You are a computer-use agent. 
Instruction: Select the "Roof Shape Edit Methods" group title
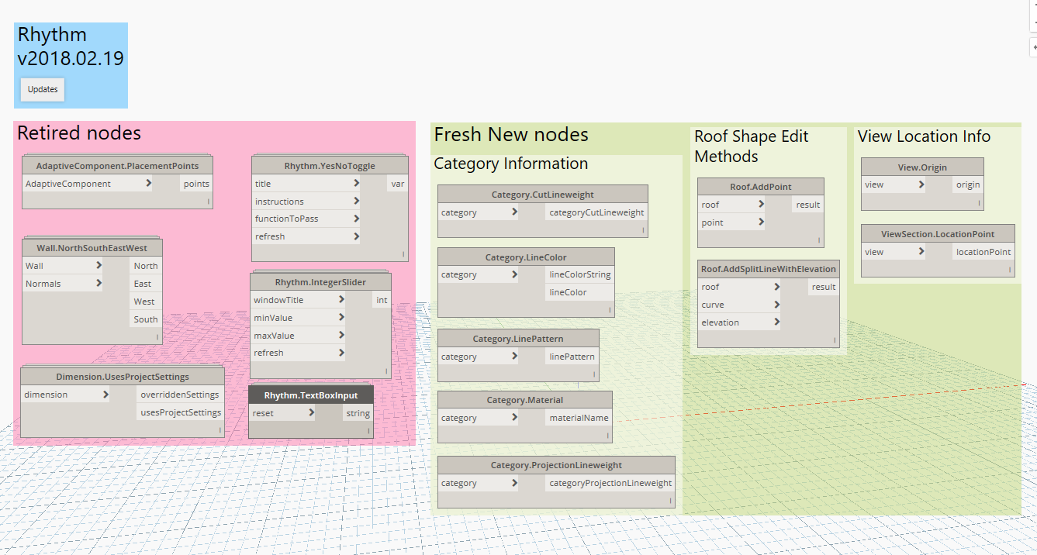tap(752, 147)
